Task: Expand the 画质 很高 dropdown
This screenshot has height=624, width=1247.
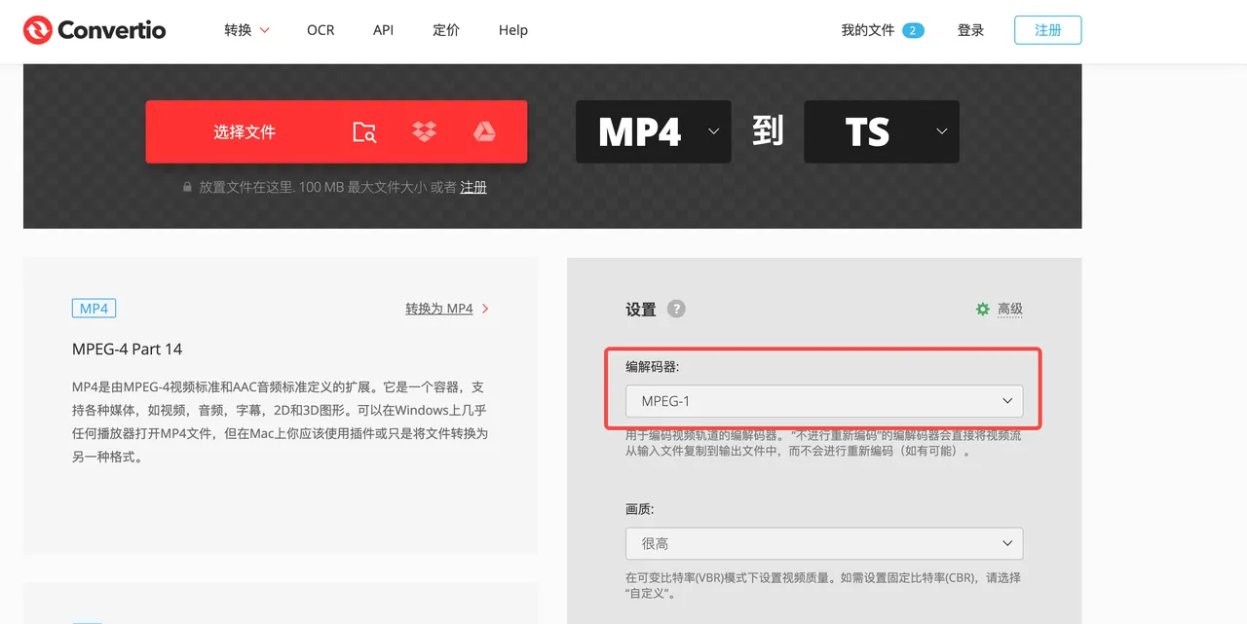Action: [824, 543]
